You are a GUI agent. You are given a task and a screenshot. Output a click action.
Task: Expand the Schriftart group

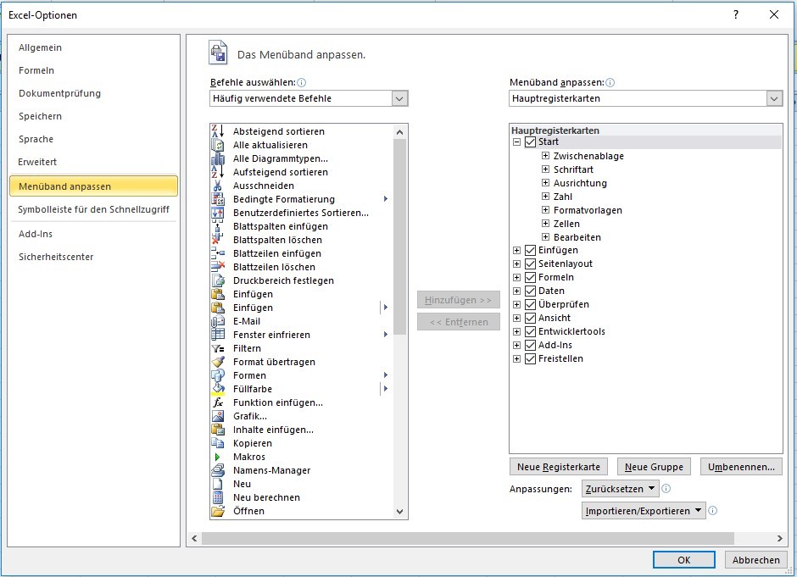tap(545, 169)
